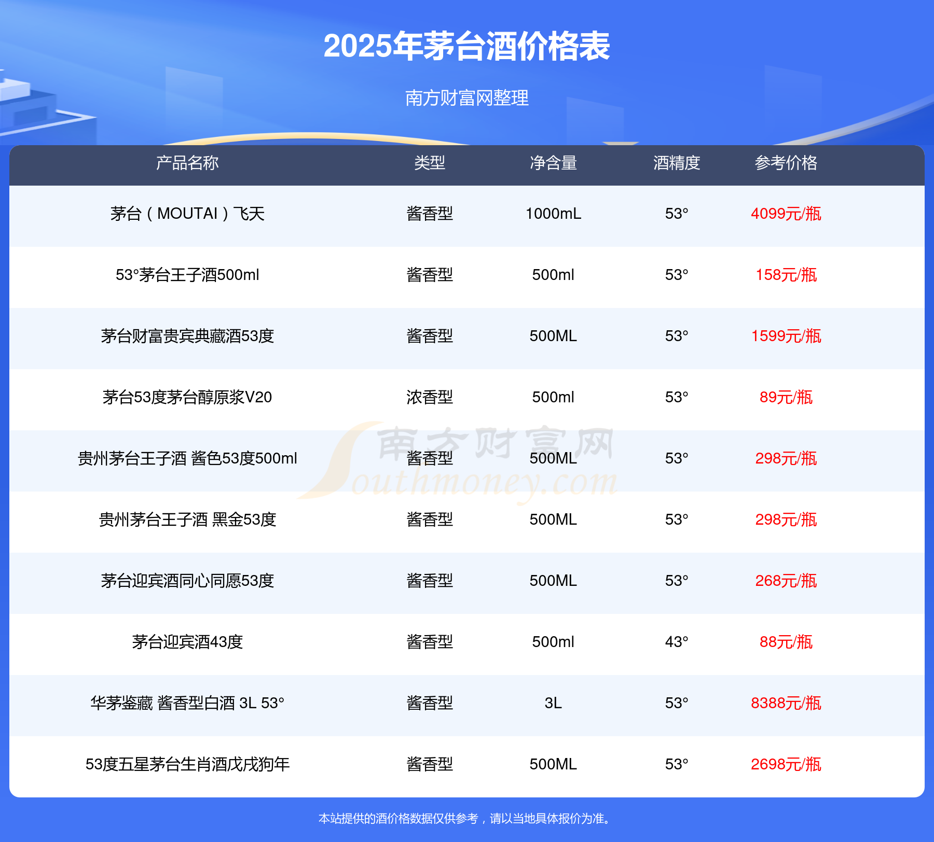
Task: Select the "参考价格" column header
Action: 786,163
